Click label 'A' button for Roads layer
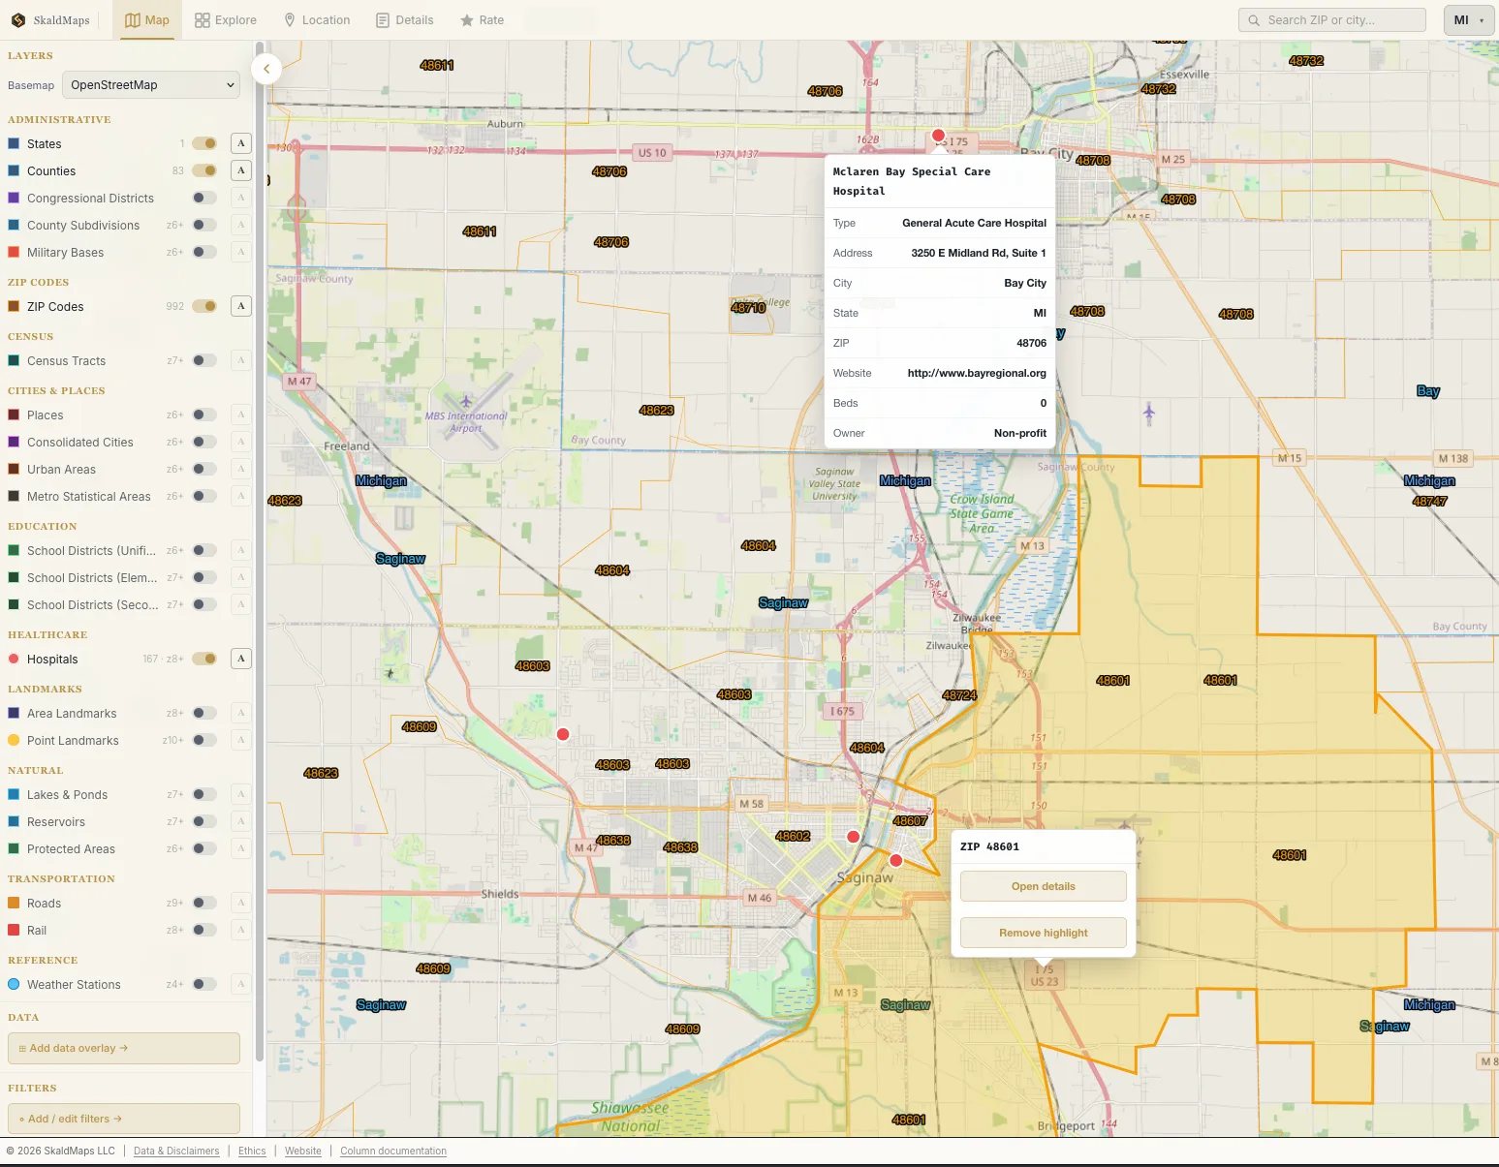The width and height of the screenshot is (1499, 1167). (241, 903)
